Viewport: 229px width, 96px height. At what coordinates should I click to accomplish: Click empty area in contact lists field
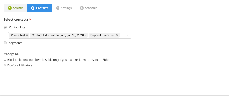coord(123,35)
